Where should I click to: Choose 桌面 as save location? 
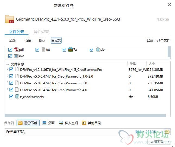tap(49, 123)
